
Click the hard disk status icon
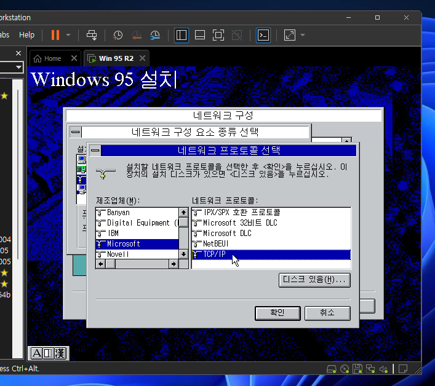pos(332,369)
